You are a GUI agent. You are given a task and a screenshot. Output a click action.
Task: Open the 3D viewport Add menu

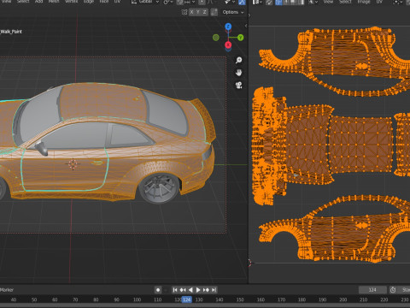38,2
